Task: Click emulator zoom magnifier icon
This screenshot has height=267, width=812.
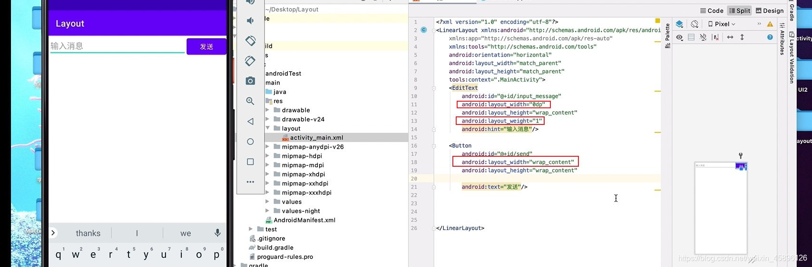Action: point(250,101)
